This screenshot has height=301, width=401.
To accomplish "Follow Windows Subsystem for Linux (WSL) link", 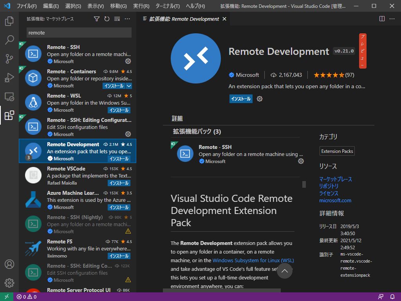I will [x=253, y=260].
